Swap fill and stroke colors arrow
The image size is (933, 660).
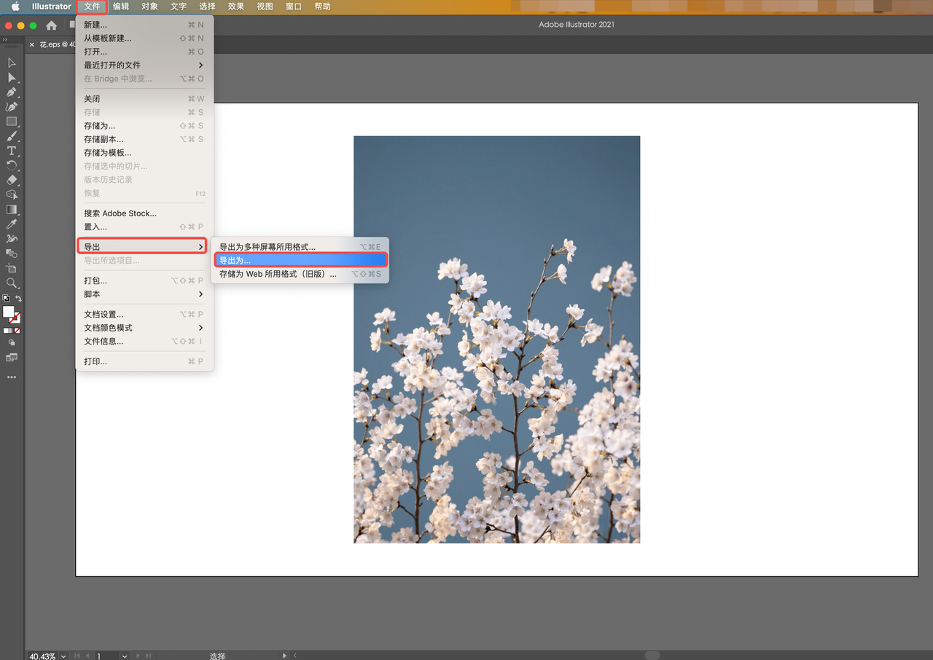click(19, 299)
